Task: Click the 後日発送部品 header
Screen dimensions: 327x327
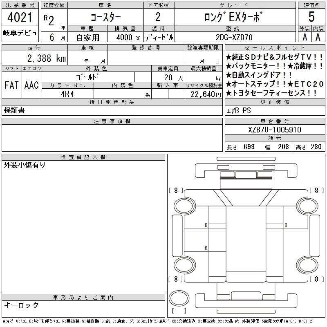Action: click(x=112, y=102)
